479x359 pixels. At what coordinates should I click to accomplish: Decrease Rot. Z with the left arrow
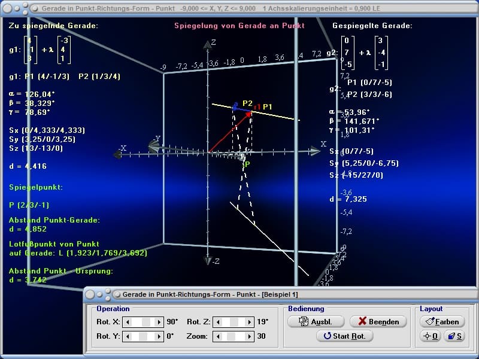[218, 322]
